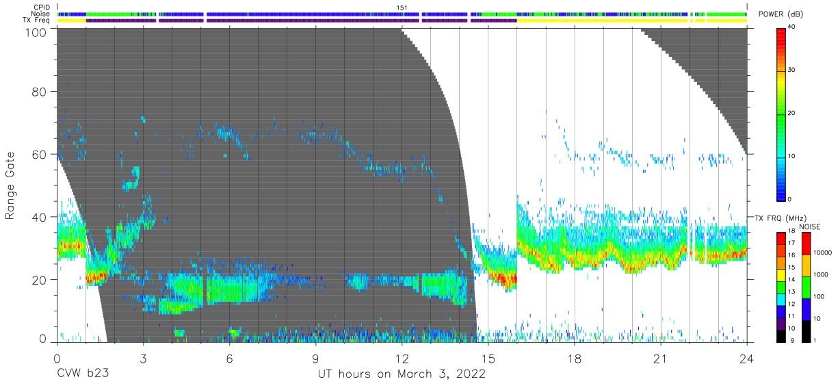Click the "Noise" row label at top left
The width and height of the screenshot is (840, 388).
click(x=41, y=14)
